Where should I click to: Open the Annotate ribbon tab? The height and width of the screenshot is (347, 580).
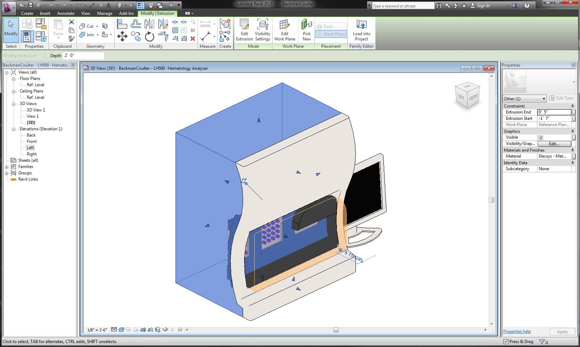coord(66,13)
